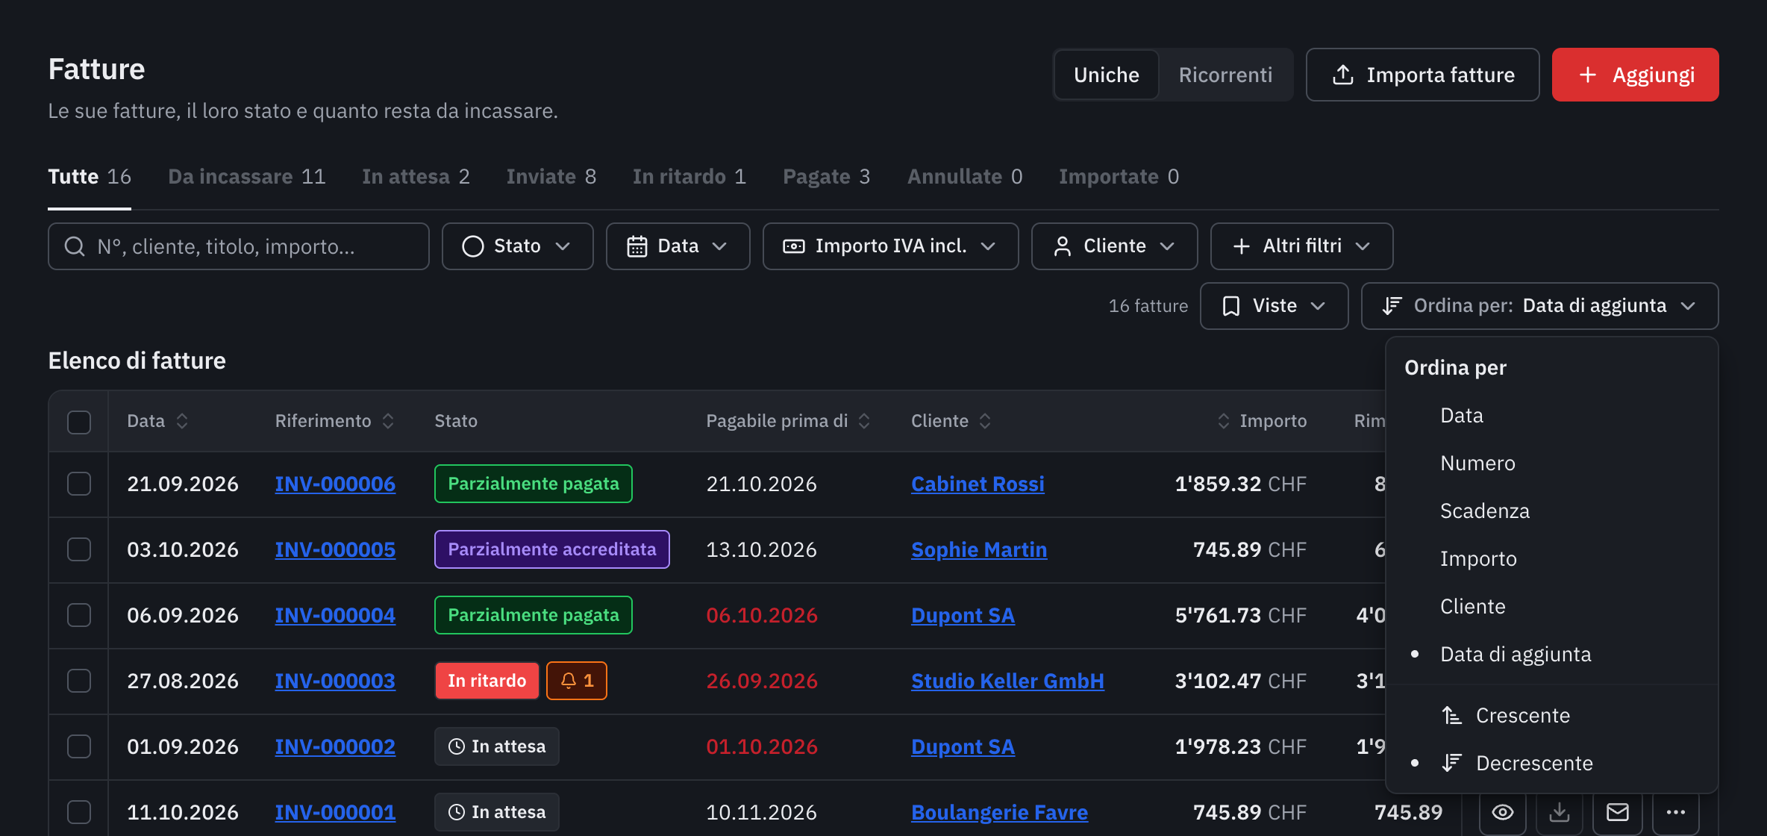Click the sort icon beside Ordina per
Screen dimensions: 1767x836
pos(1392,306)
